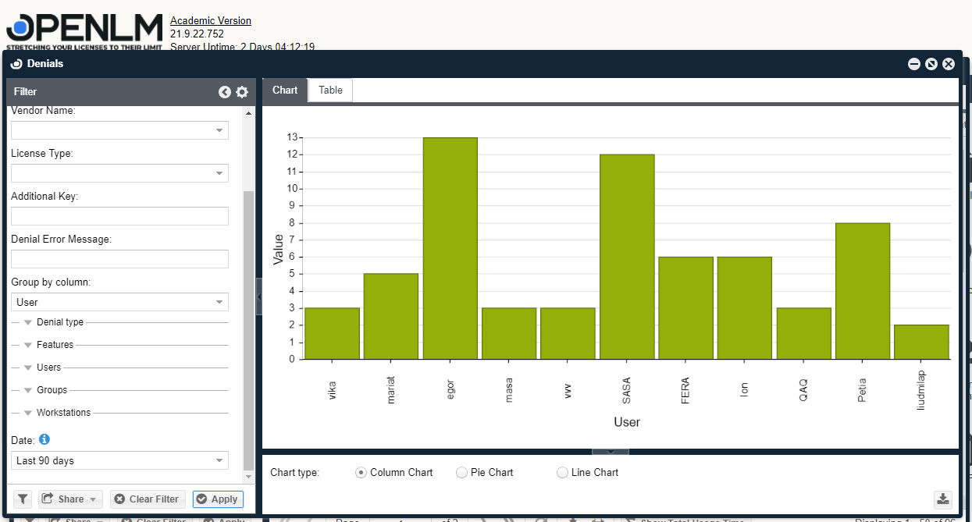
Task: Switch to the Chart tab
Action: [285, 91]
